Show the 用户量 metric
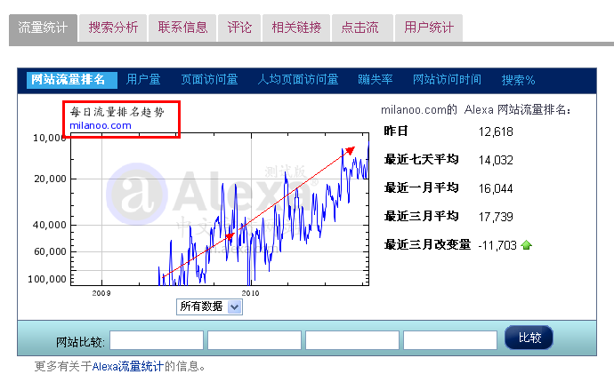This screenshot has width=614, height=382. 143,80
